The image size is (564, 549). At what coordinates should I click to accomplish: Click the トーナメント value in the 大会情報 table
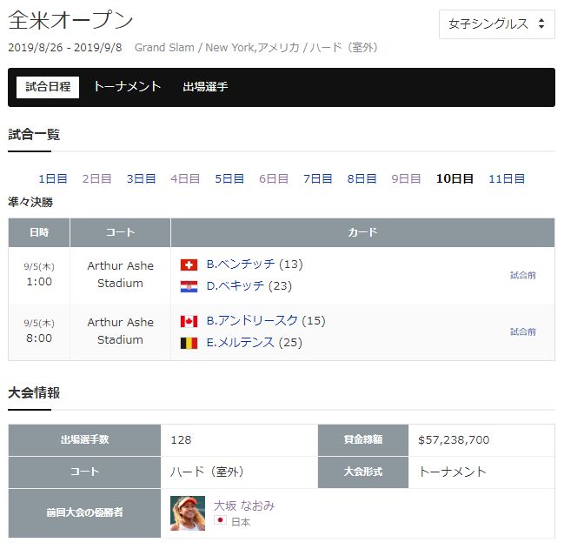tap(453, 472)
